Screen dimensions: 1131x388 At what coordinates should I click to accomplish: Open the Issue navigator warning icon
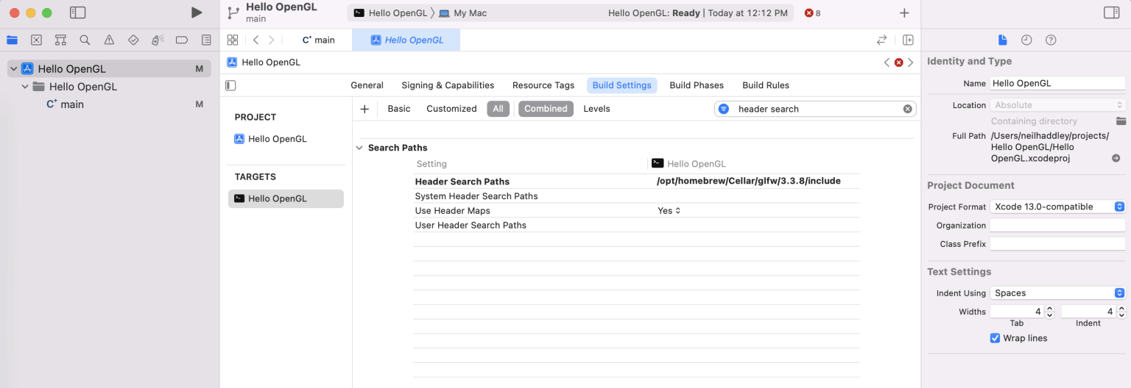pyautogui.click(x=109, y=40)
